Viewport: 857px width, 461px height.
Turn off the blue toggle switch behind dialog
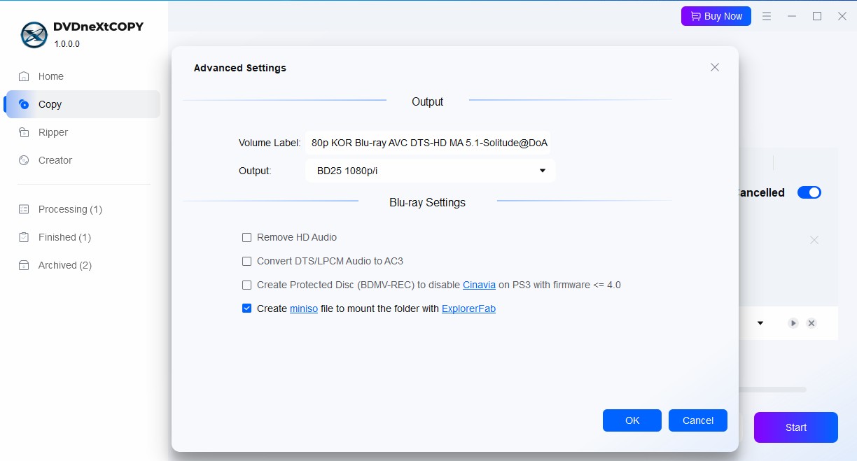pyautogui.click(x=809, y=192)
